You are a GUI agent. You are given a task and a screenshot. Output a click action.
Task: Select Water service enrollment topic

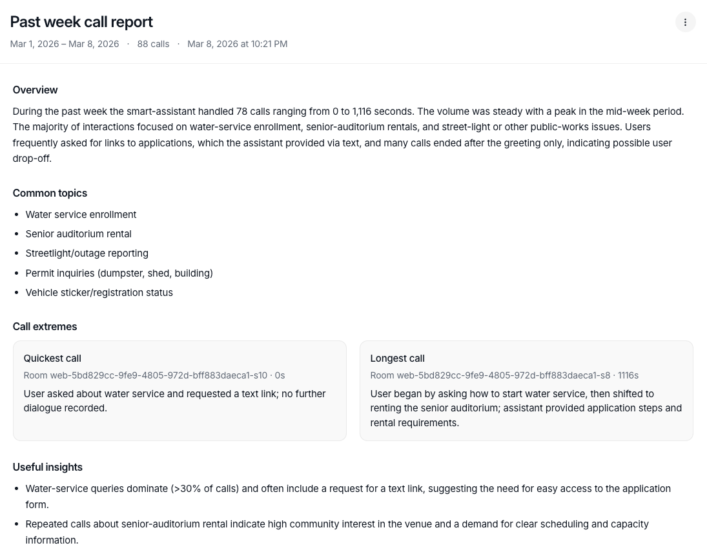coord(81,215)
